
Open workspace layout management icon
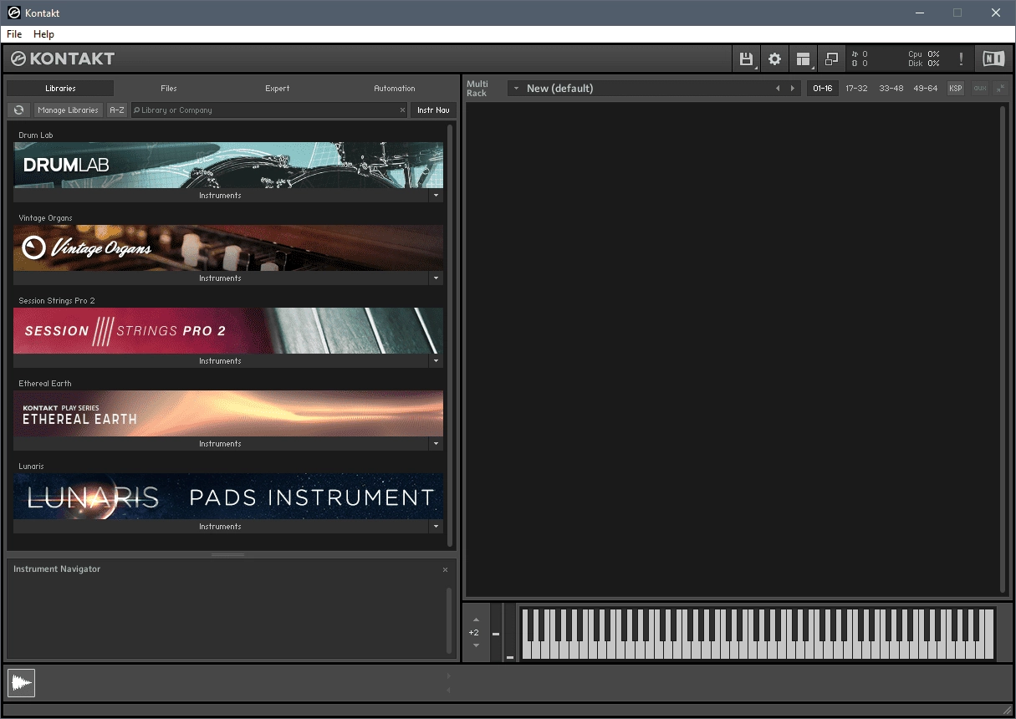pyautogui.click(x=803, y=59)
